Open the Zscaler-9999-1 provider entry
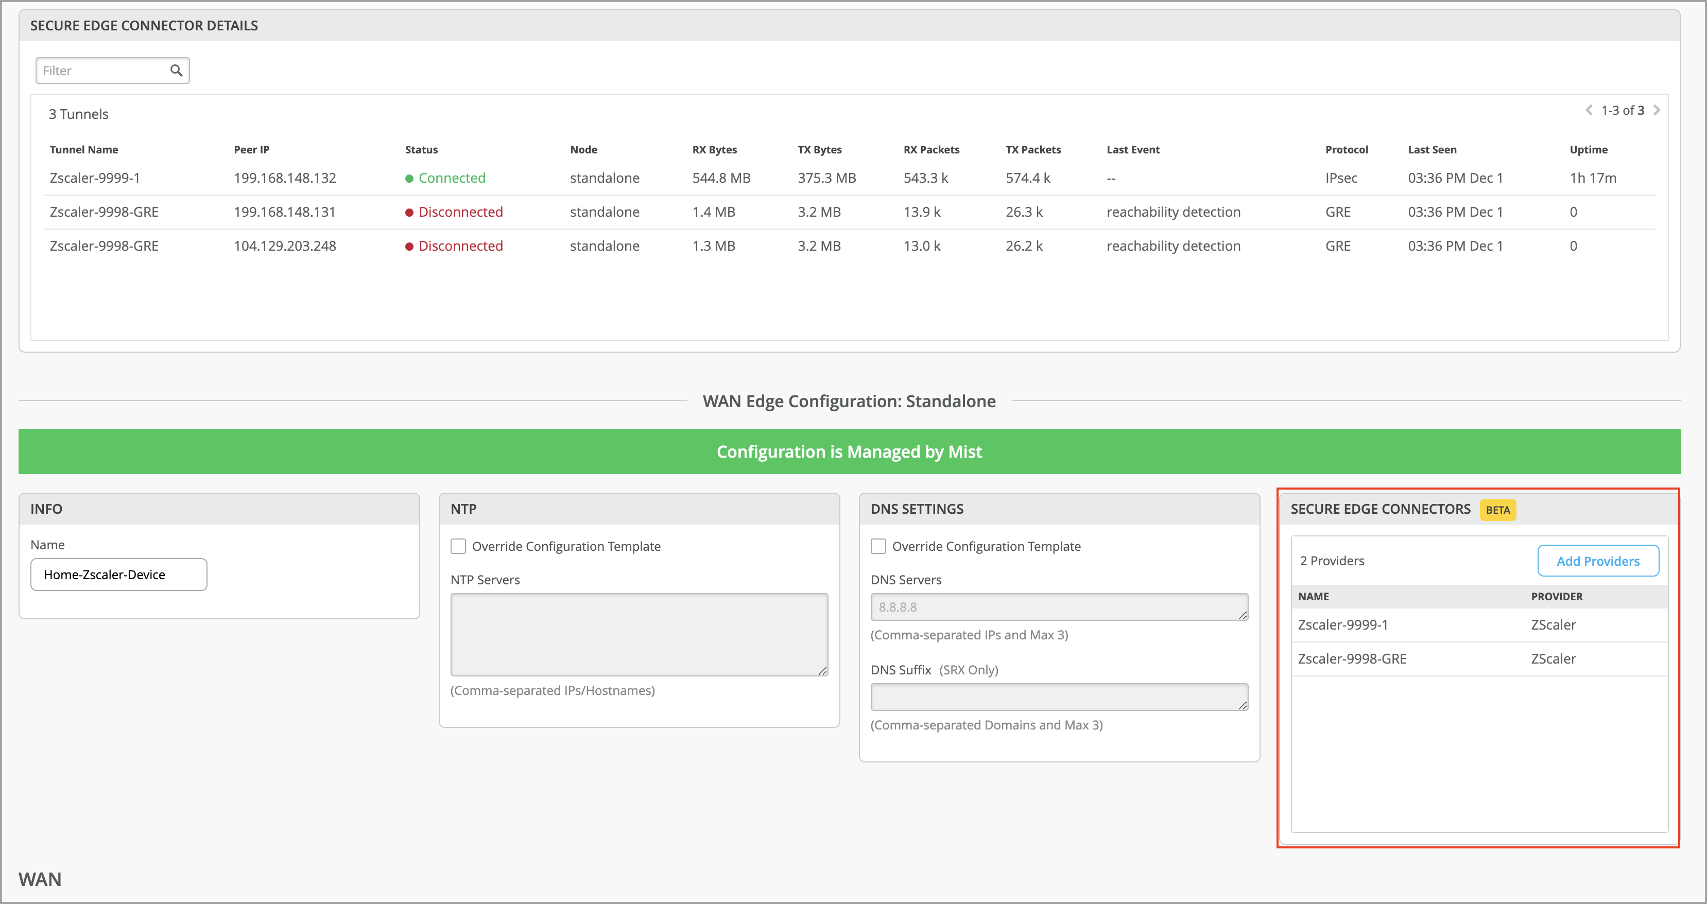Screen dimensions: 1707x904 tap(1342, 624)
